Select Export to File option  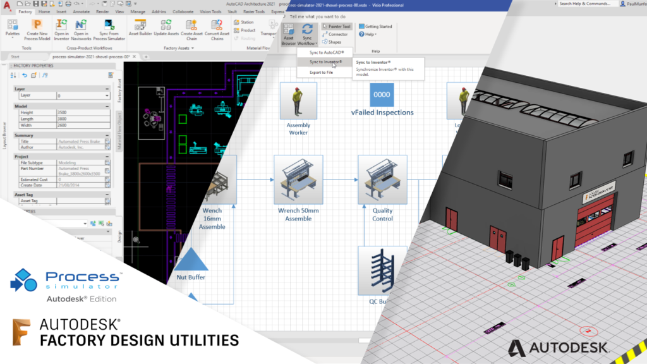[321, 72]
